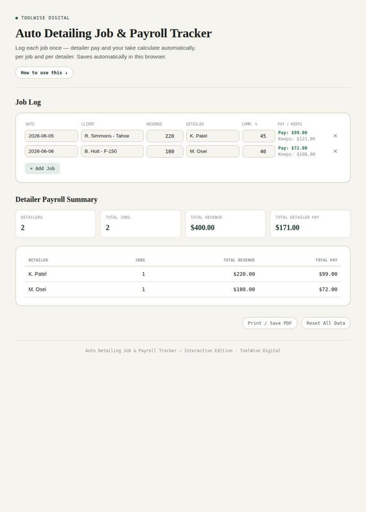This screenshot has height=512, width=366.
Task: Click the Job Log heading
Action: coord(28,102)
